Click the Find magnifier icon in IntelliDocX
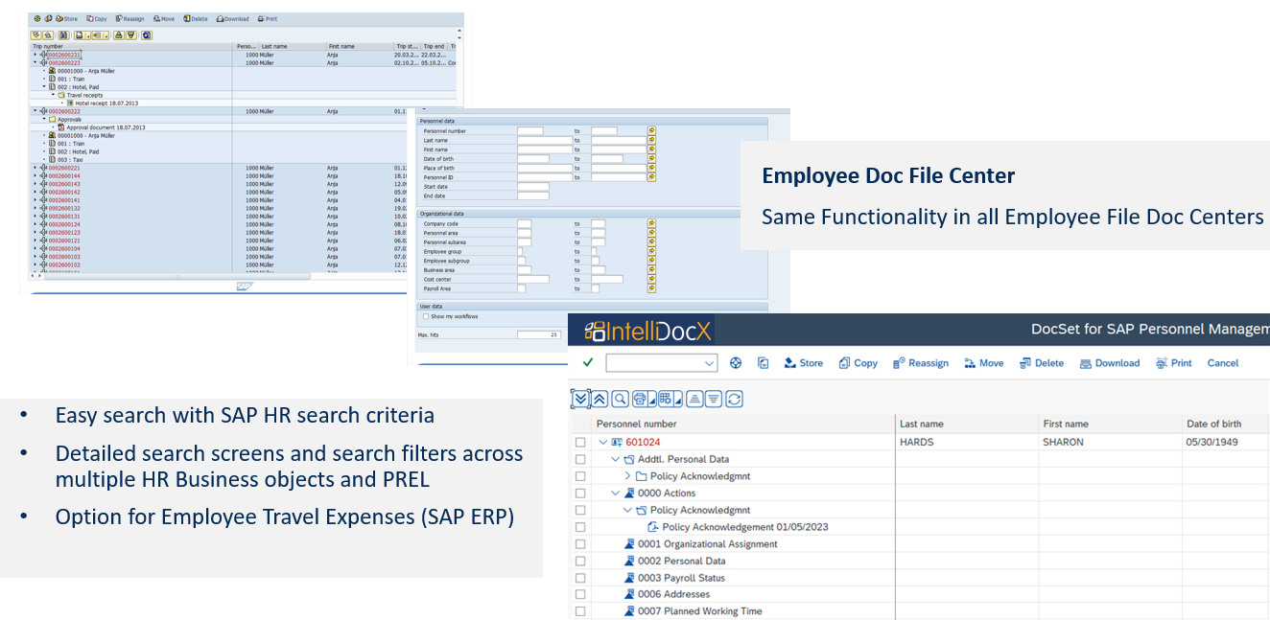 pos(620,399)
